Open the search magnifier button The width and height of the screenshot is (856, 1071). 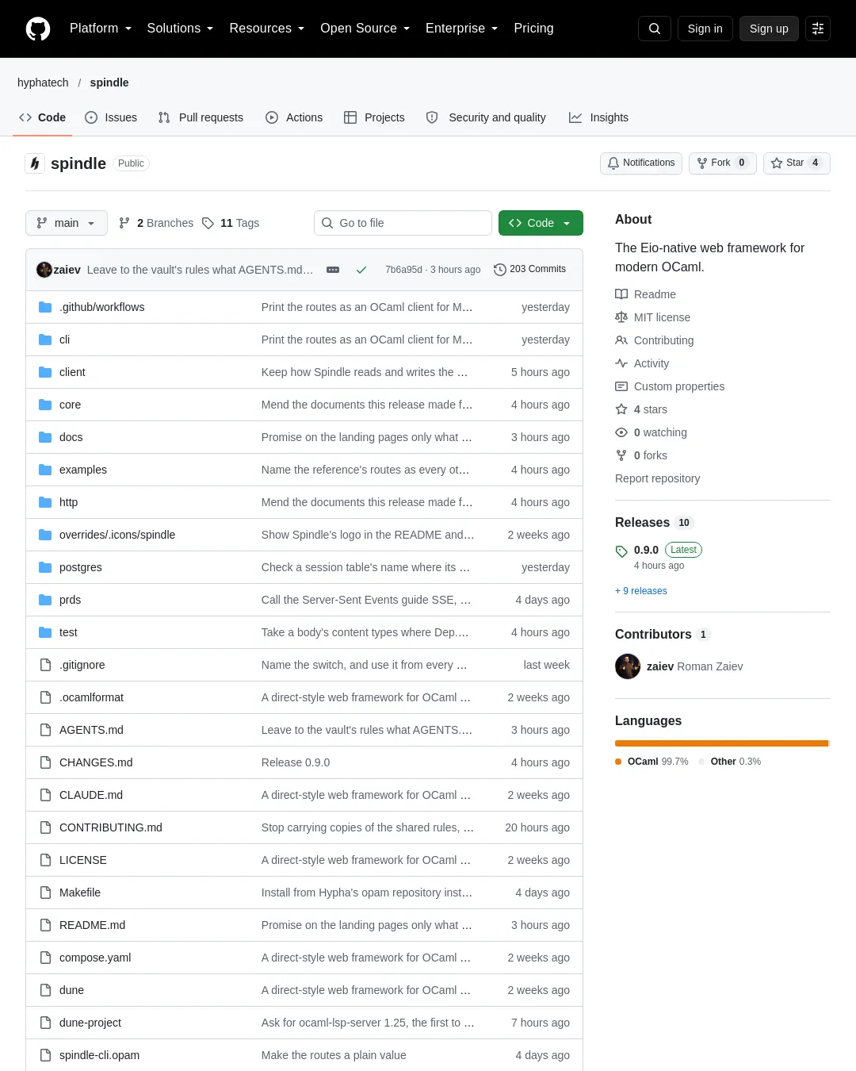tap(655, 29)
